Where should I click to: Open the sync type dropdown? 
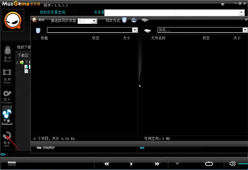[x=87, y=21]
